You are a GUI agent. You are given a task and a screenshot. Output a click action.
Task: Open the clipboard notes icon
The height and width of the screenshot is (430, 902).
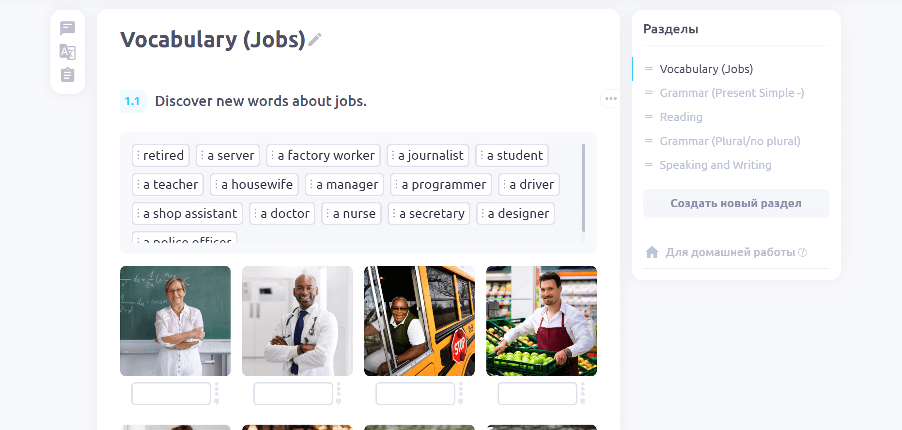[x=67, y=75]
